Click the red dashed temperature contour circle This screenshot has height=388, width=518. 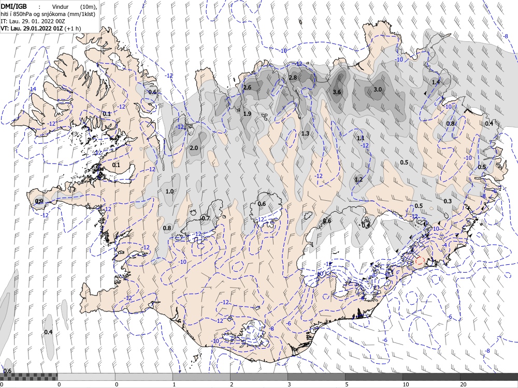pos(420,261)
